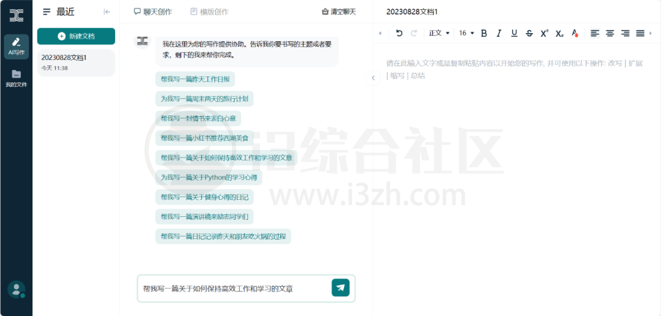Click the chat message input field
This screenshot has height=316, width=661.
[234, 288]
